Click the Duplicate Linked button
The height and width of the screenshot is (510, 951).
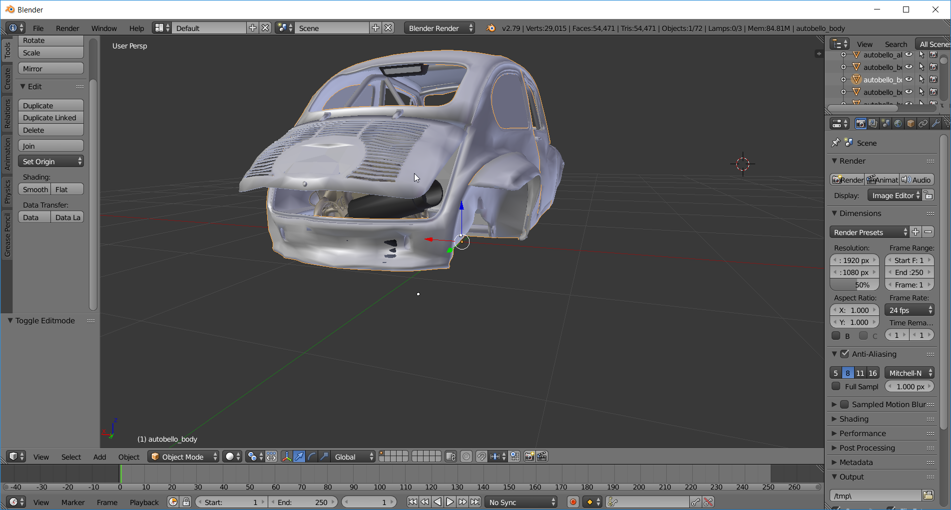click(x=50, y=118)
